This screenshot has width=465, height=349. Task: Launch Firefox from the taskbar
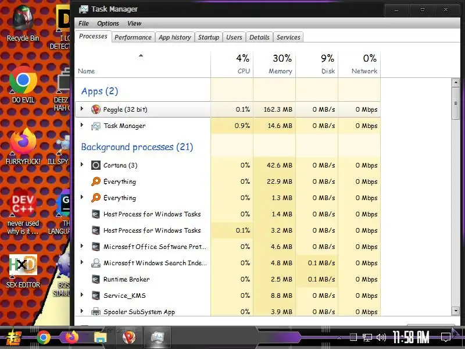pyautogui.click(x=71, y=337)
